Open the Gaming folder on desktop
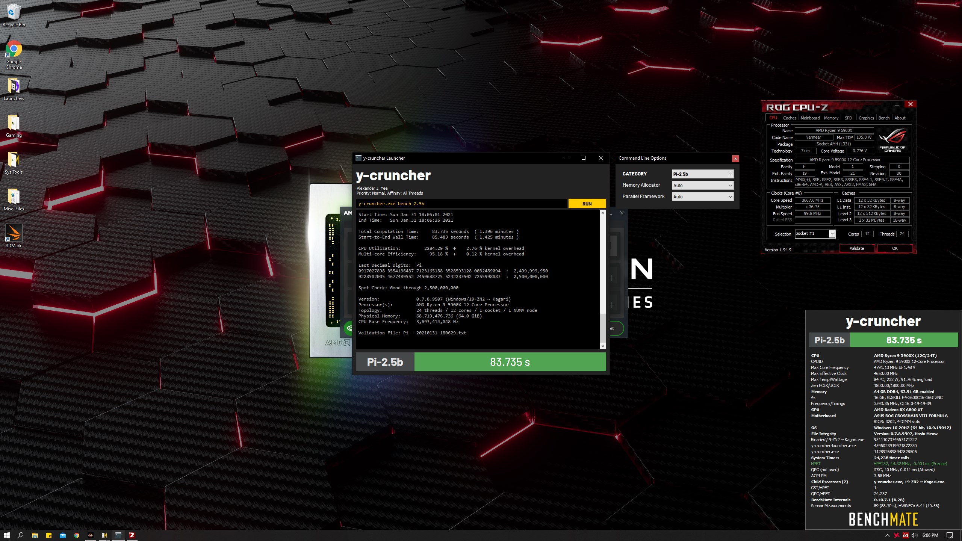This screenshot has width=962, height=541. [14, 126]
